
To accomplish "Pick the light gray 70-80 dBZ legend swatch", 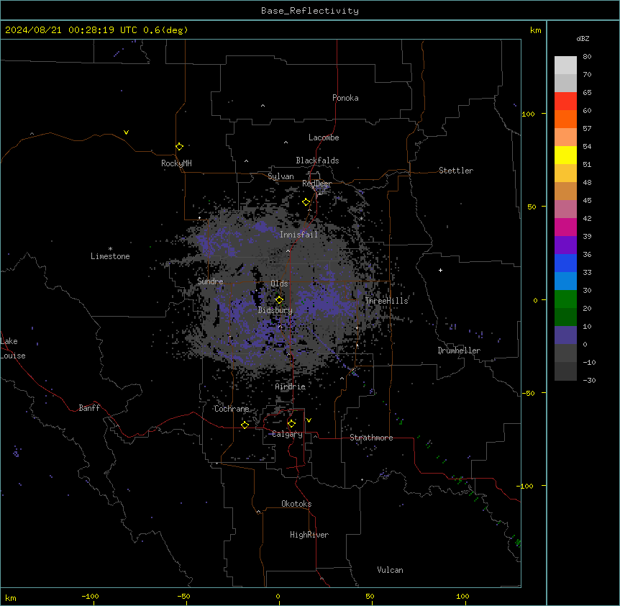I will pos(565,65).
